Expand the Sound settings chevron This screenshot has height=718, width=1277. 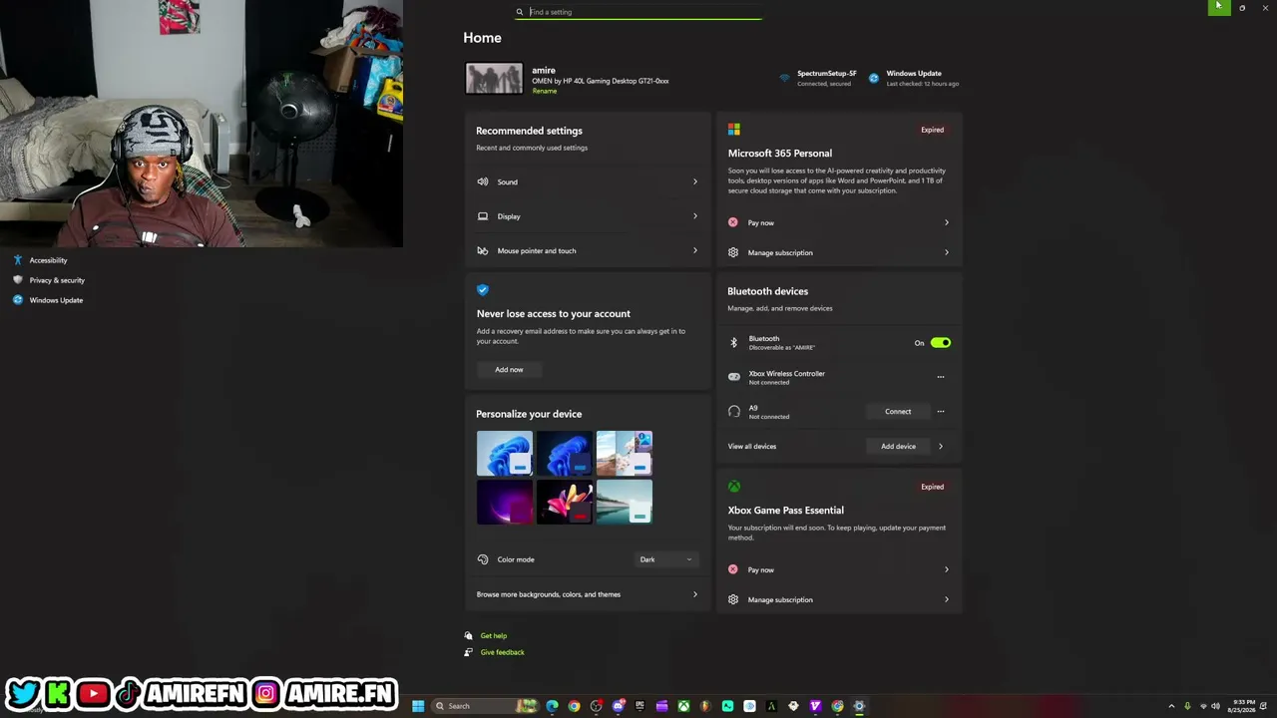pyautogui.click(x=695, y=181)
